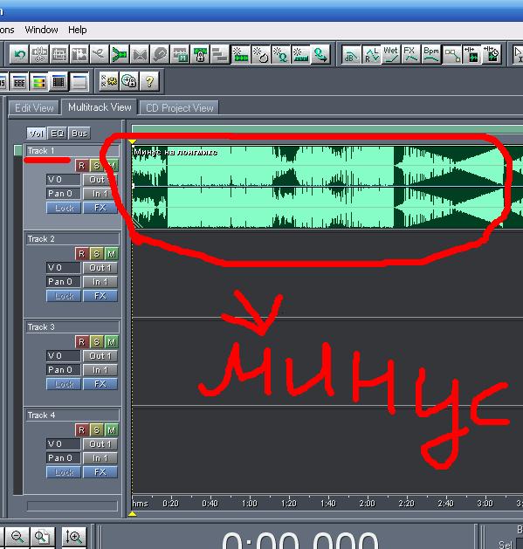Click the FX envelope toolbar icon

coord(410,55)
